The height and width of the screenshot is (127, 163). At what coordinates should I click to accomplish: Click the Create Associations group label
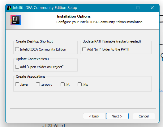coord(31,76)
